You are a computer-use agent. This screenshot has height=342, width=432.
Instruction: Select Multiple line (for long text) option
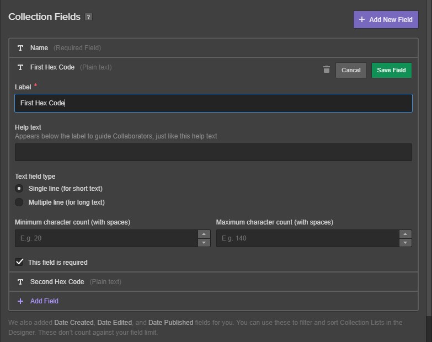(19, 202)
